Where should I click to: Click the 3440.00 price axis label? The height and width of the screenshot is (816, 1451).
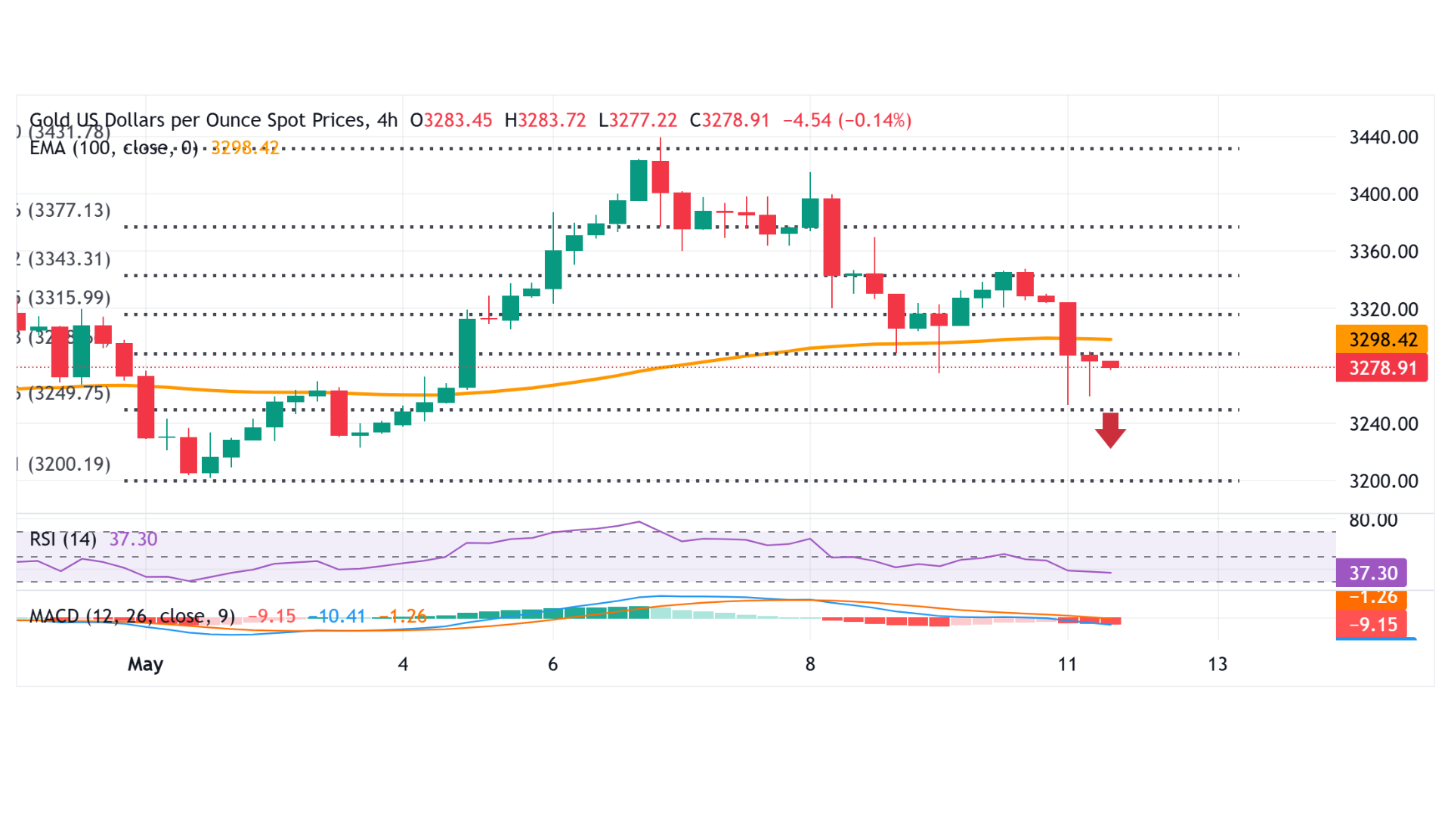[1384, 138]
